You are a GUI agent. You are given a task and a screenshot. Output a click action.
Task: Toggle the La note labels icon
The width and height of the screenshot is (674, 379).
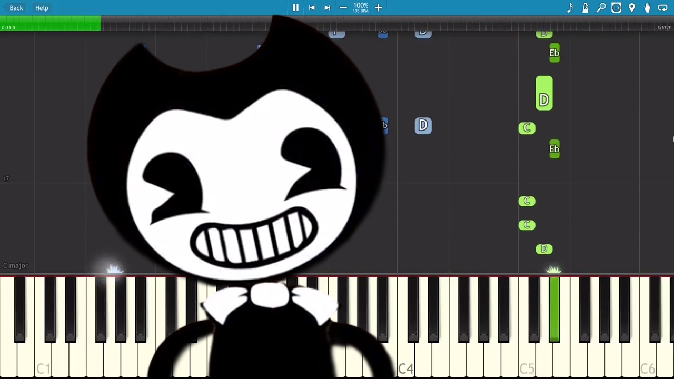(617, 8)
